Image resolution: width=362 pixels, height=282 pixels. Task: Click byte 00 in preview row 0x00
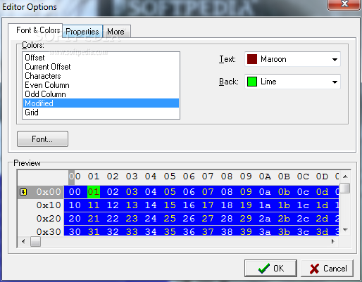click(75, 192)
